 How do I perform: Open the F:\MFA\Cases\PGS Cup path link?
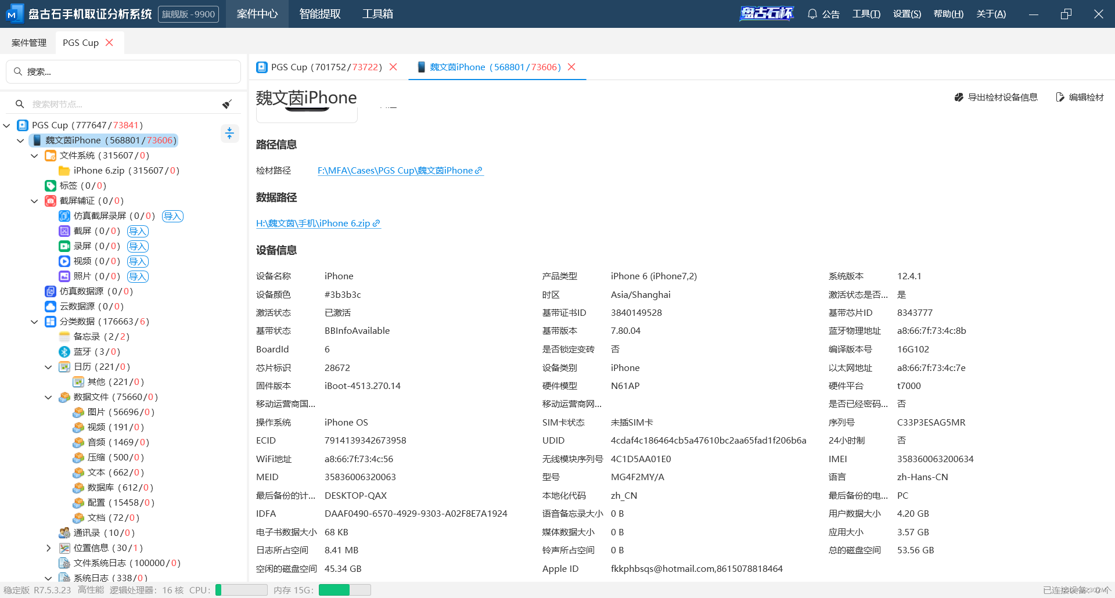pyautogui.click(x=400, y=171)
